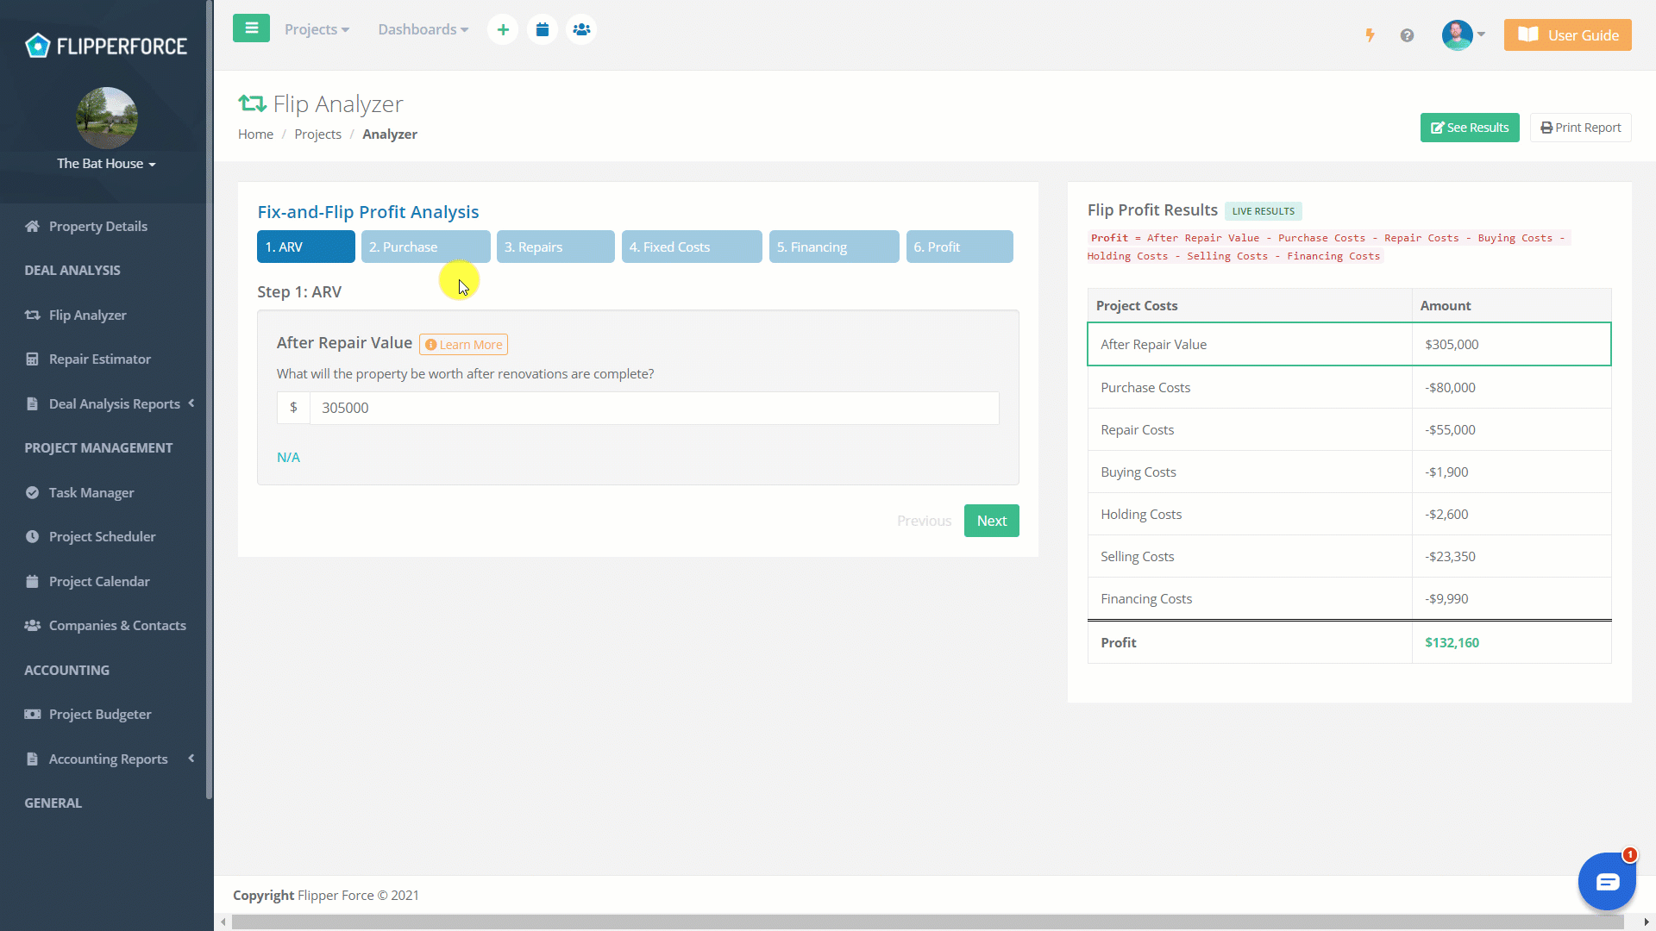This screenshot has width=1656, height=931.
Task: Click the plus icon to add new project
Action: tap(503, 28)
